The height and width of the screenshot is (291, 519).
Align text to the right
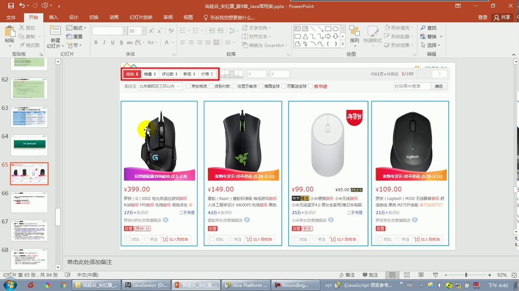pos(199,42)
